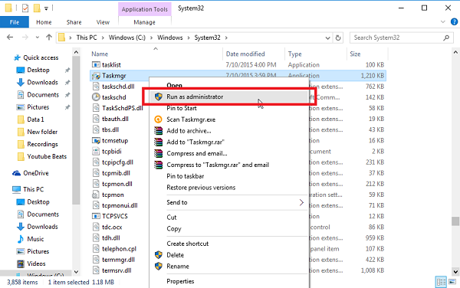The image size is (460, 288).
Task: Click the tcpmon settings file icon
Action: click(96, 195)
